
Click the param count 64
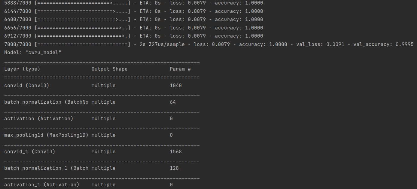coord(173,102)
